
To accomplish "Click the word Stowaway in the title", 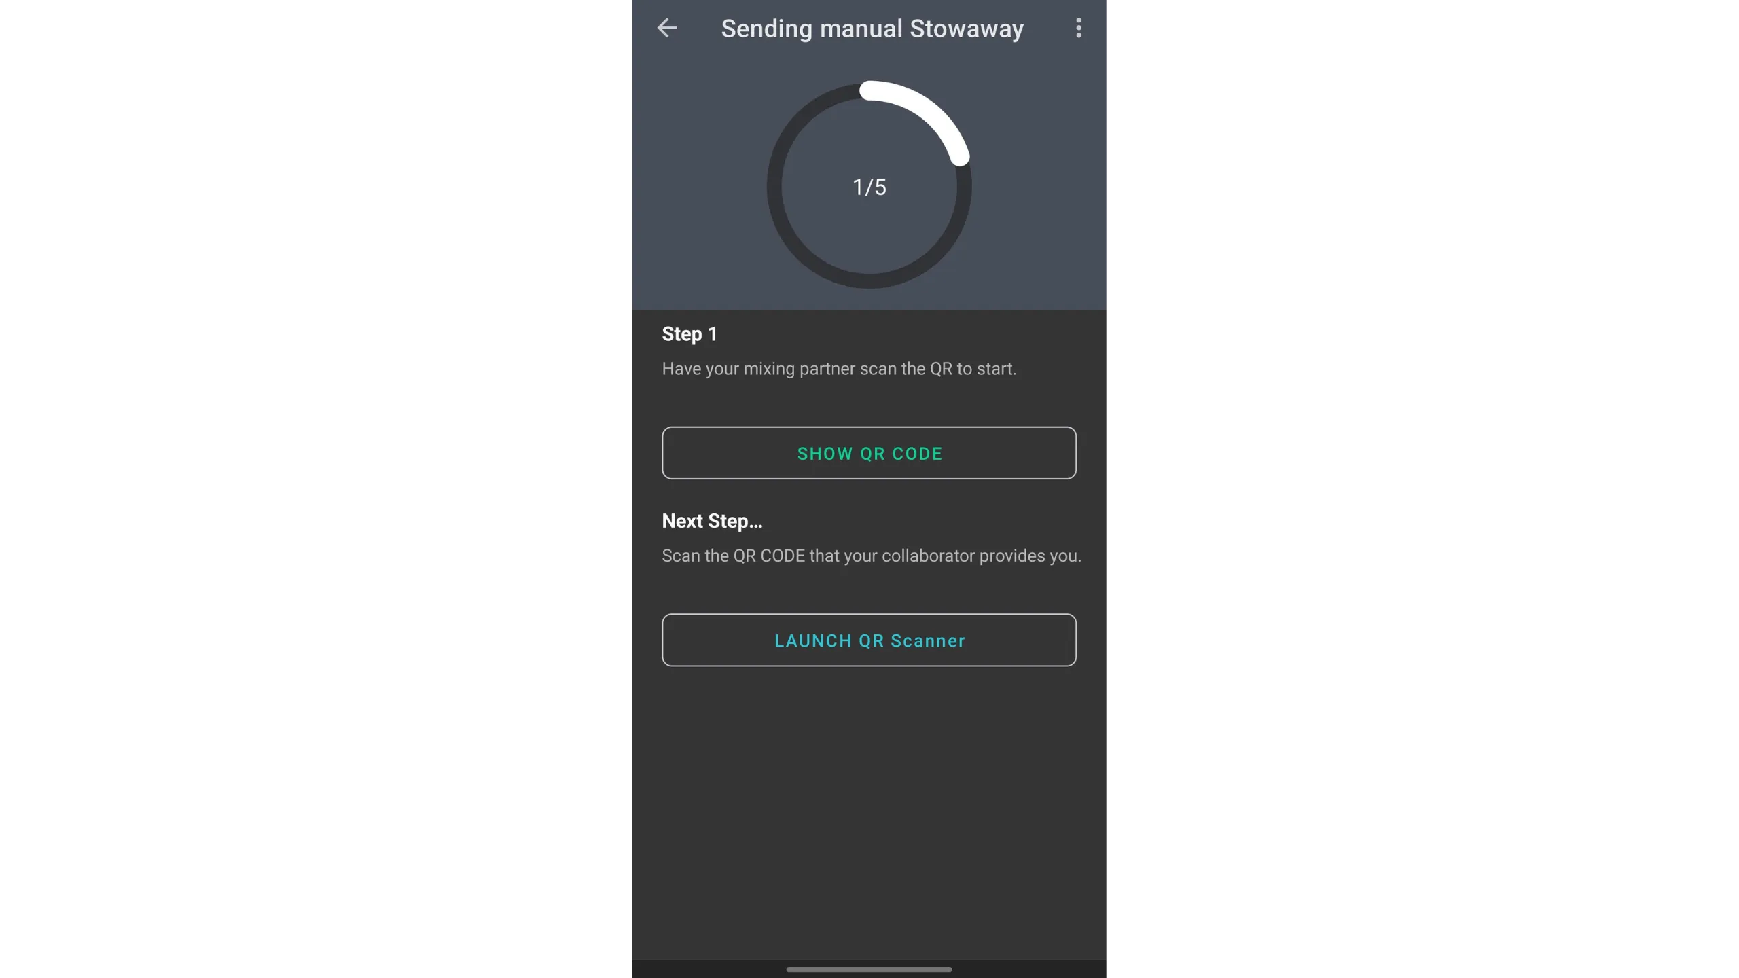I will pyautogui.click(x=967, y=29).
